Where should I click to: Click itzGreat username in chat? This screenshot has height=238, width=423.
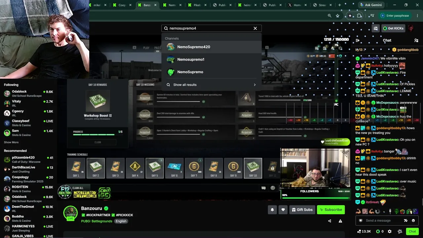[372, 202]
